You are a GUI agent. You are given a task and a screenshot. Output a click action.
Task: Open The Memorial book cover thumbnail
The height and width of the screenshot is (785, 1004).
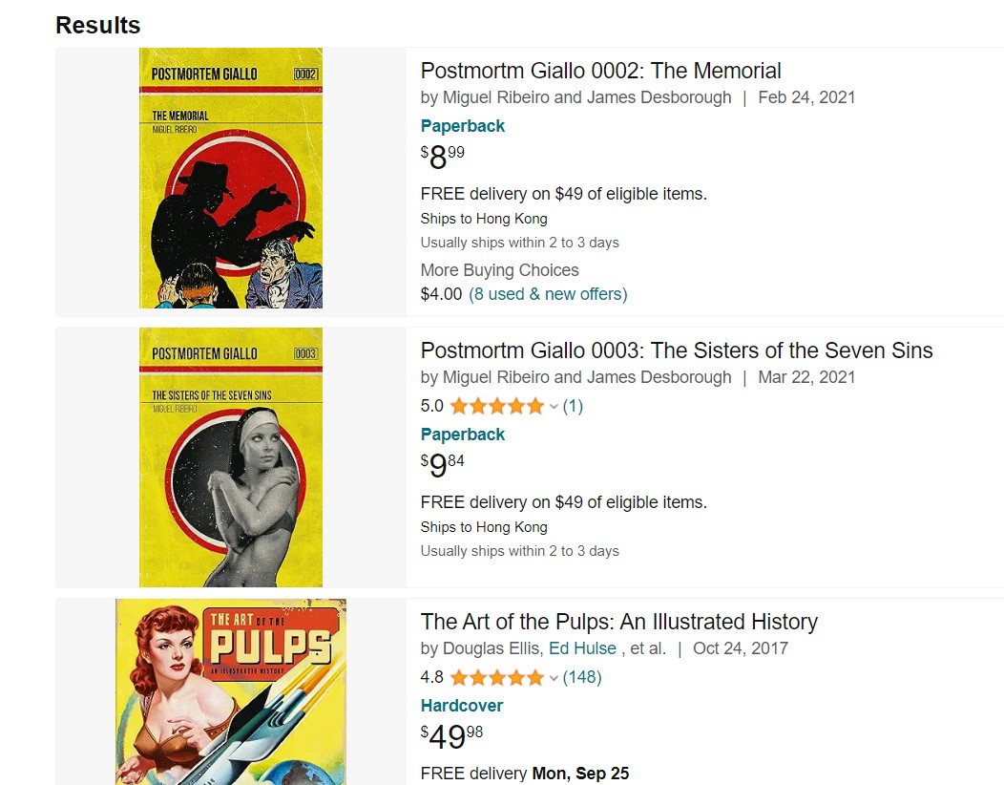[230, 179]
